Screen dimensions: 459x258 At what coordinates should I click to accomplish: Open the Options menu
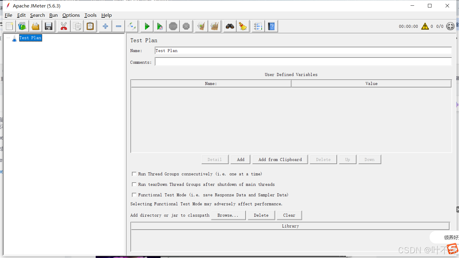pyautogui.click(x=71, y=15)
